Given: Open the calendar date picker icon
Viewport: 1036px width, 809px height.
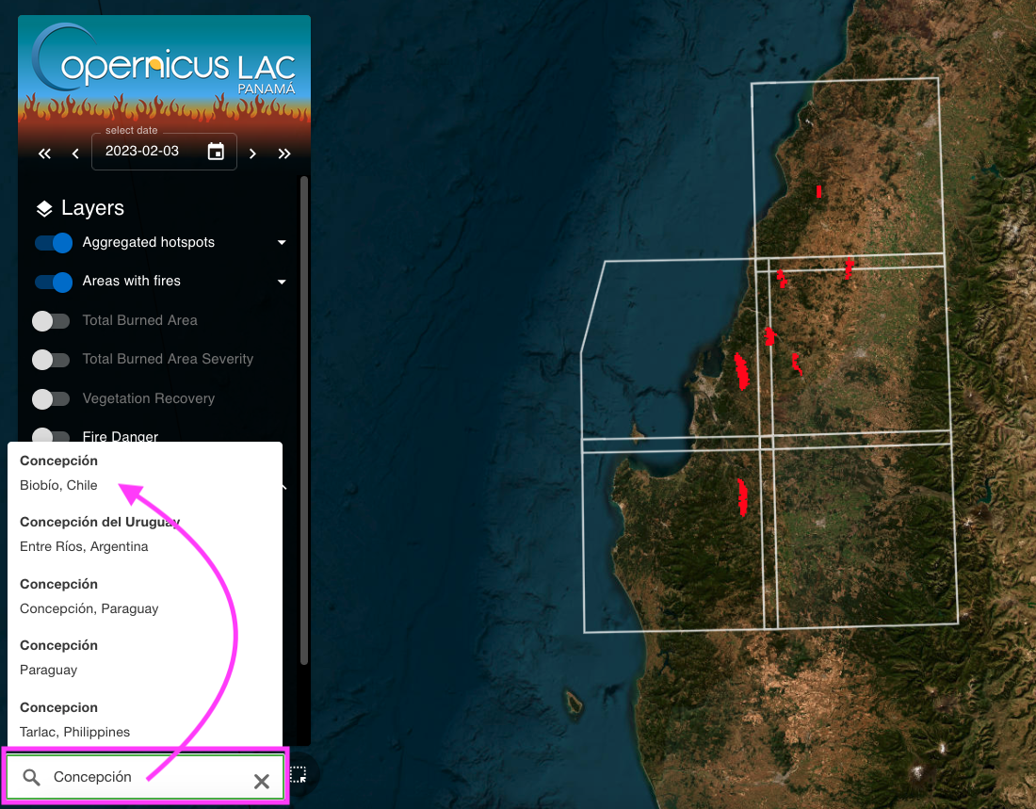Looking at the screenshot, I should [x=216, y=152].
